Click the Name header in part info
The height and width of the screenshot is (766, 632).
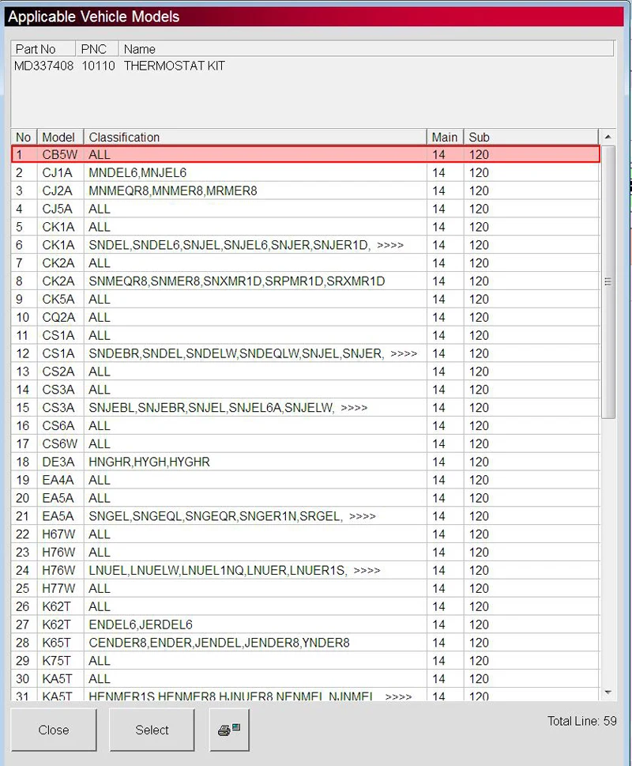point(366,49)
